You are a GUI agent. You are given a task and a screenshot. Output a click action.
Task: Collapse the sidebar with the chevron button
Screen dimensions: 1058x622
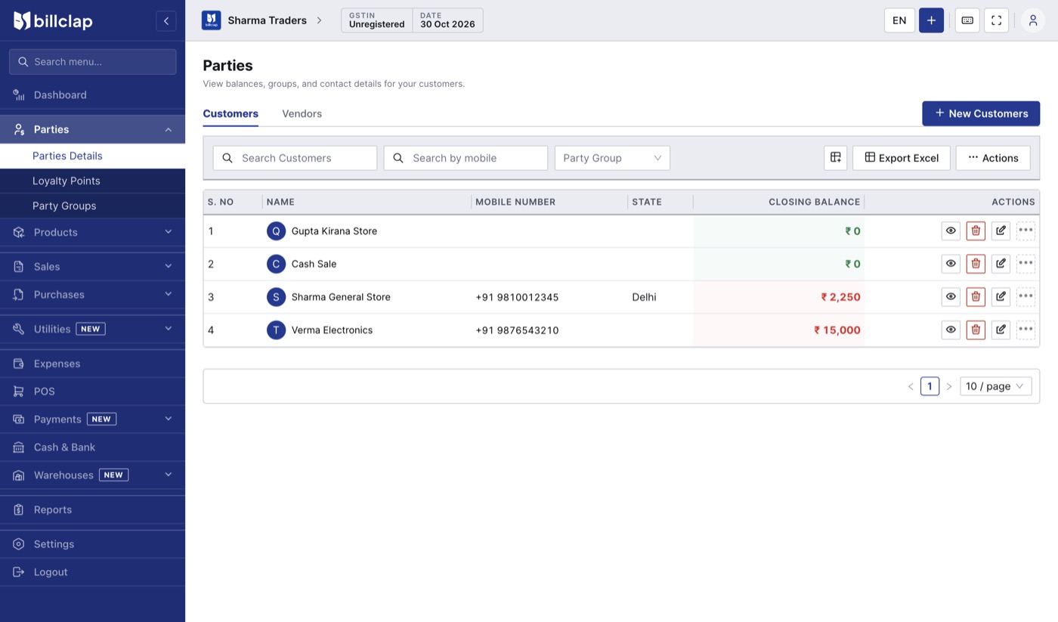pyautogui.click(x=166, y=20)
